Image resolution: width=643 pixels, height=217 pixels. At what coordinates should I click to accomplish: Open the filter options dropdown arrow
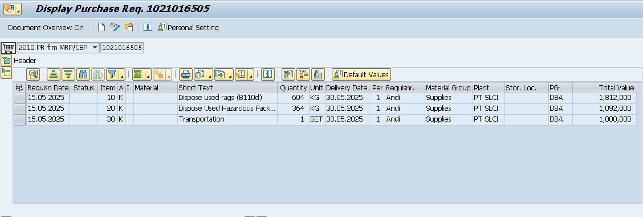pyautogui.click(x=122, y=74)
